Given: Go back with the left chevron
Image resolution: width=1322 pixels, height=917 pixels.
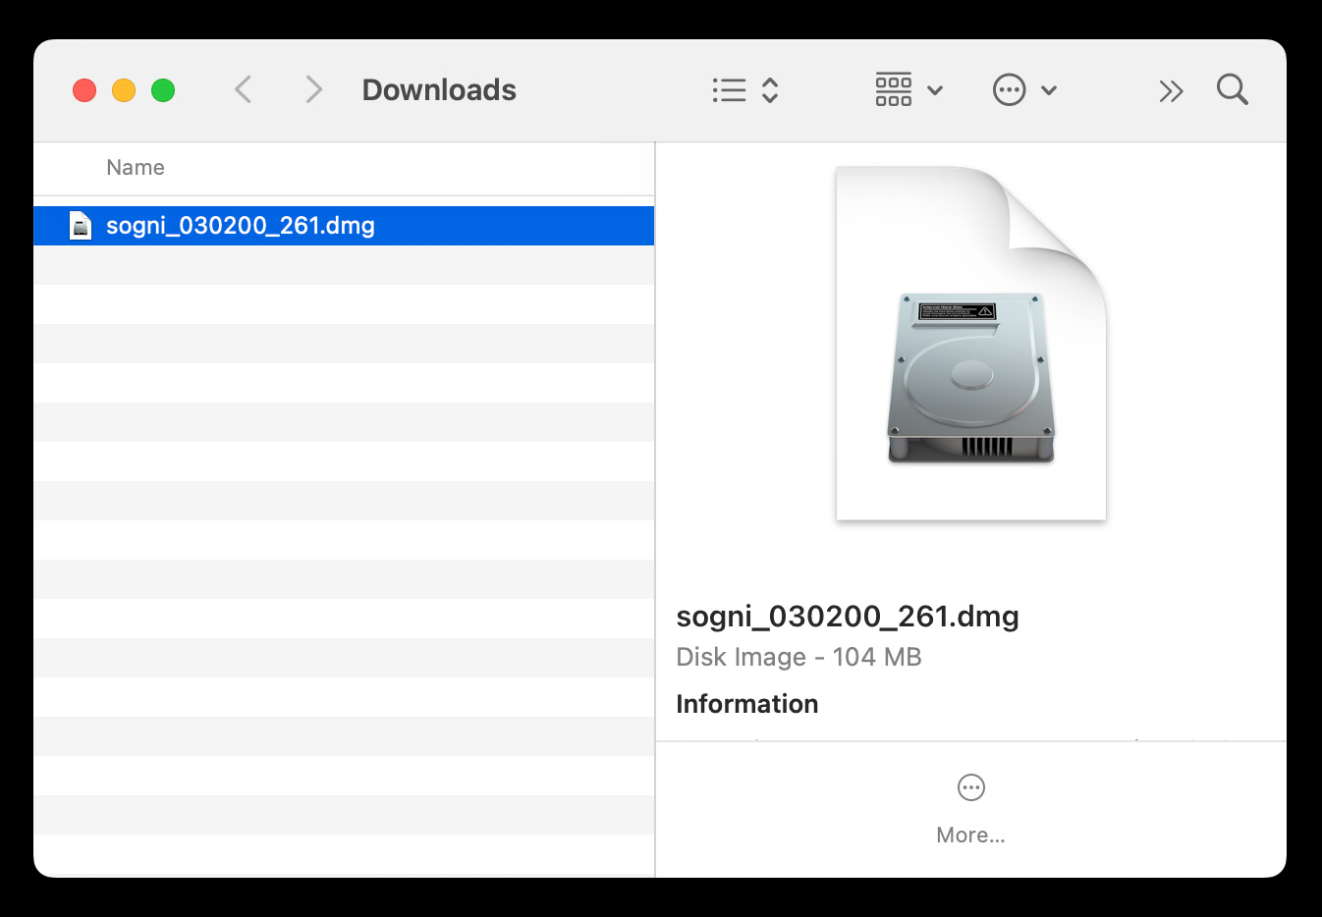Looking at the screenshot, I should tap(244, 90).
